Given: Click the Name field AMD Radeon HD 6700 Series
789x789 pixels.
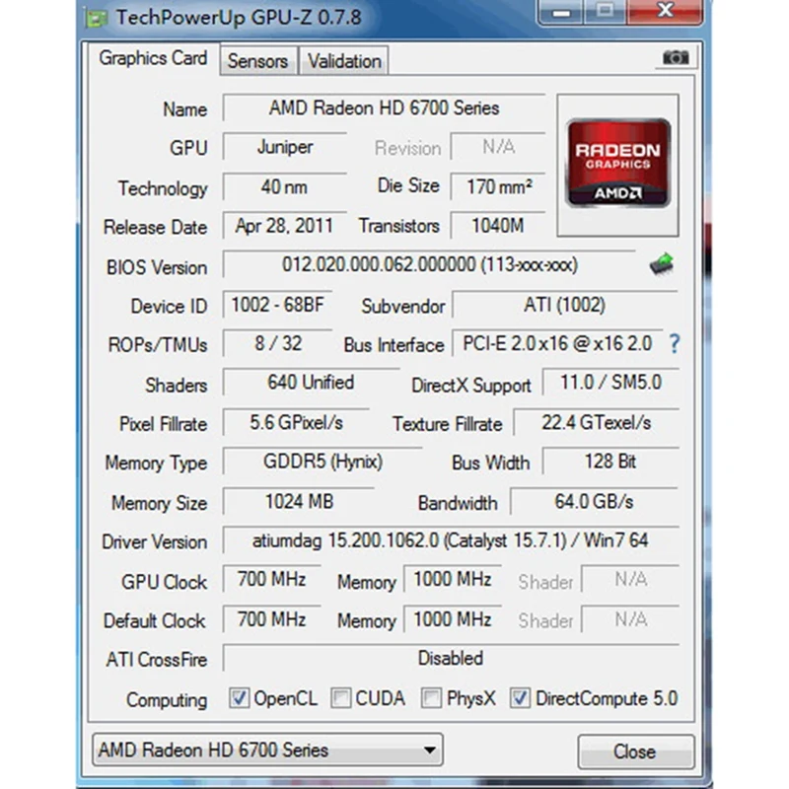Looking at the screenshot, I should 384,108.
